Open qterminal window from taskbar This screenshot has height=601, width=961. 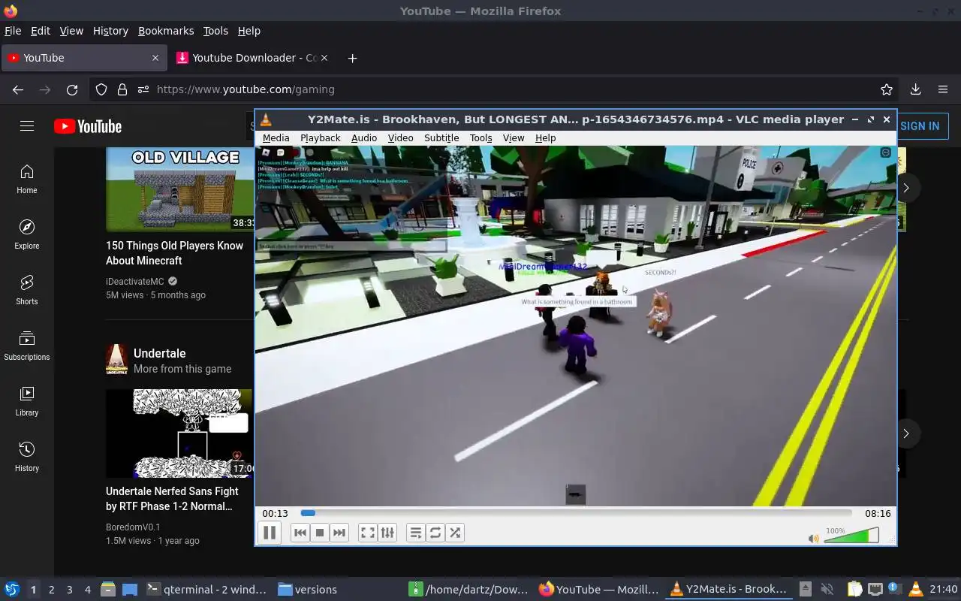coord(206,590)
